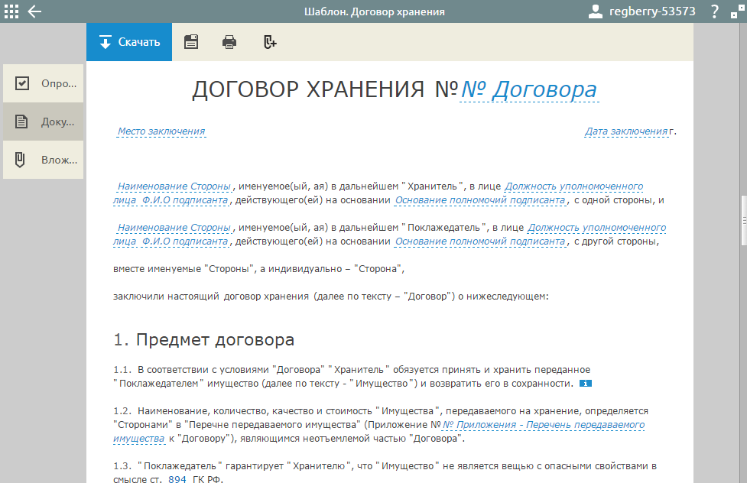The image size is (747, 483).
Task: Edit Должность уполномоченного in Поклажедатель paragraph
Action: point(596,228)
